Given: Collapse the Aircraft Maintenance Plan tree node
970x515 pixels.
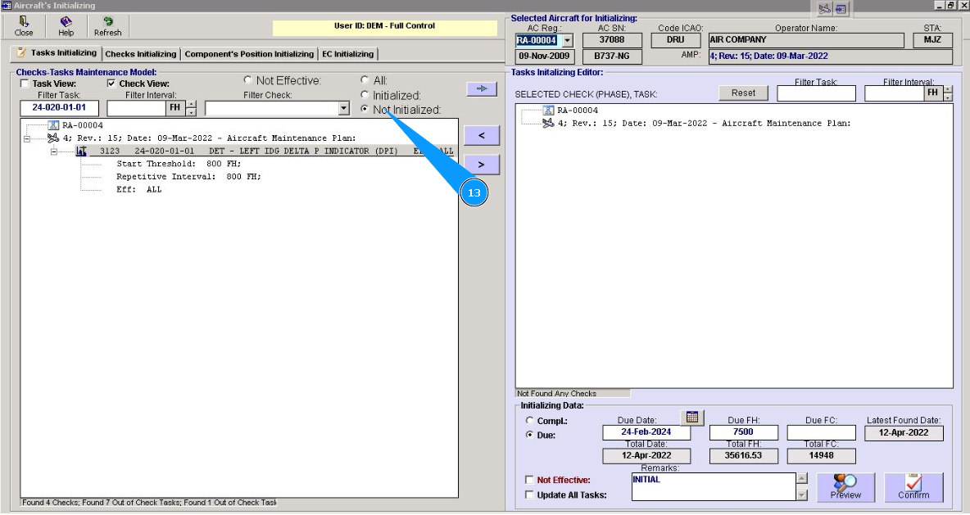Looking at the screenshot, I should click(26, 138).
